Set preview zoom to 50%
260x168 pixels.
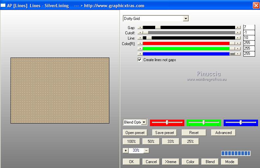click(x=151, y=142)
